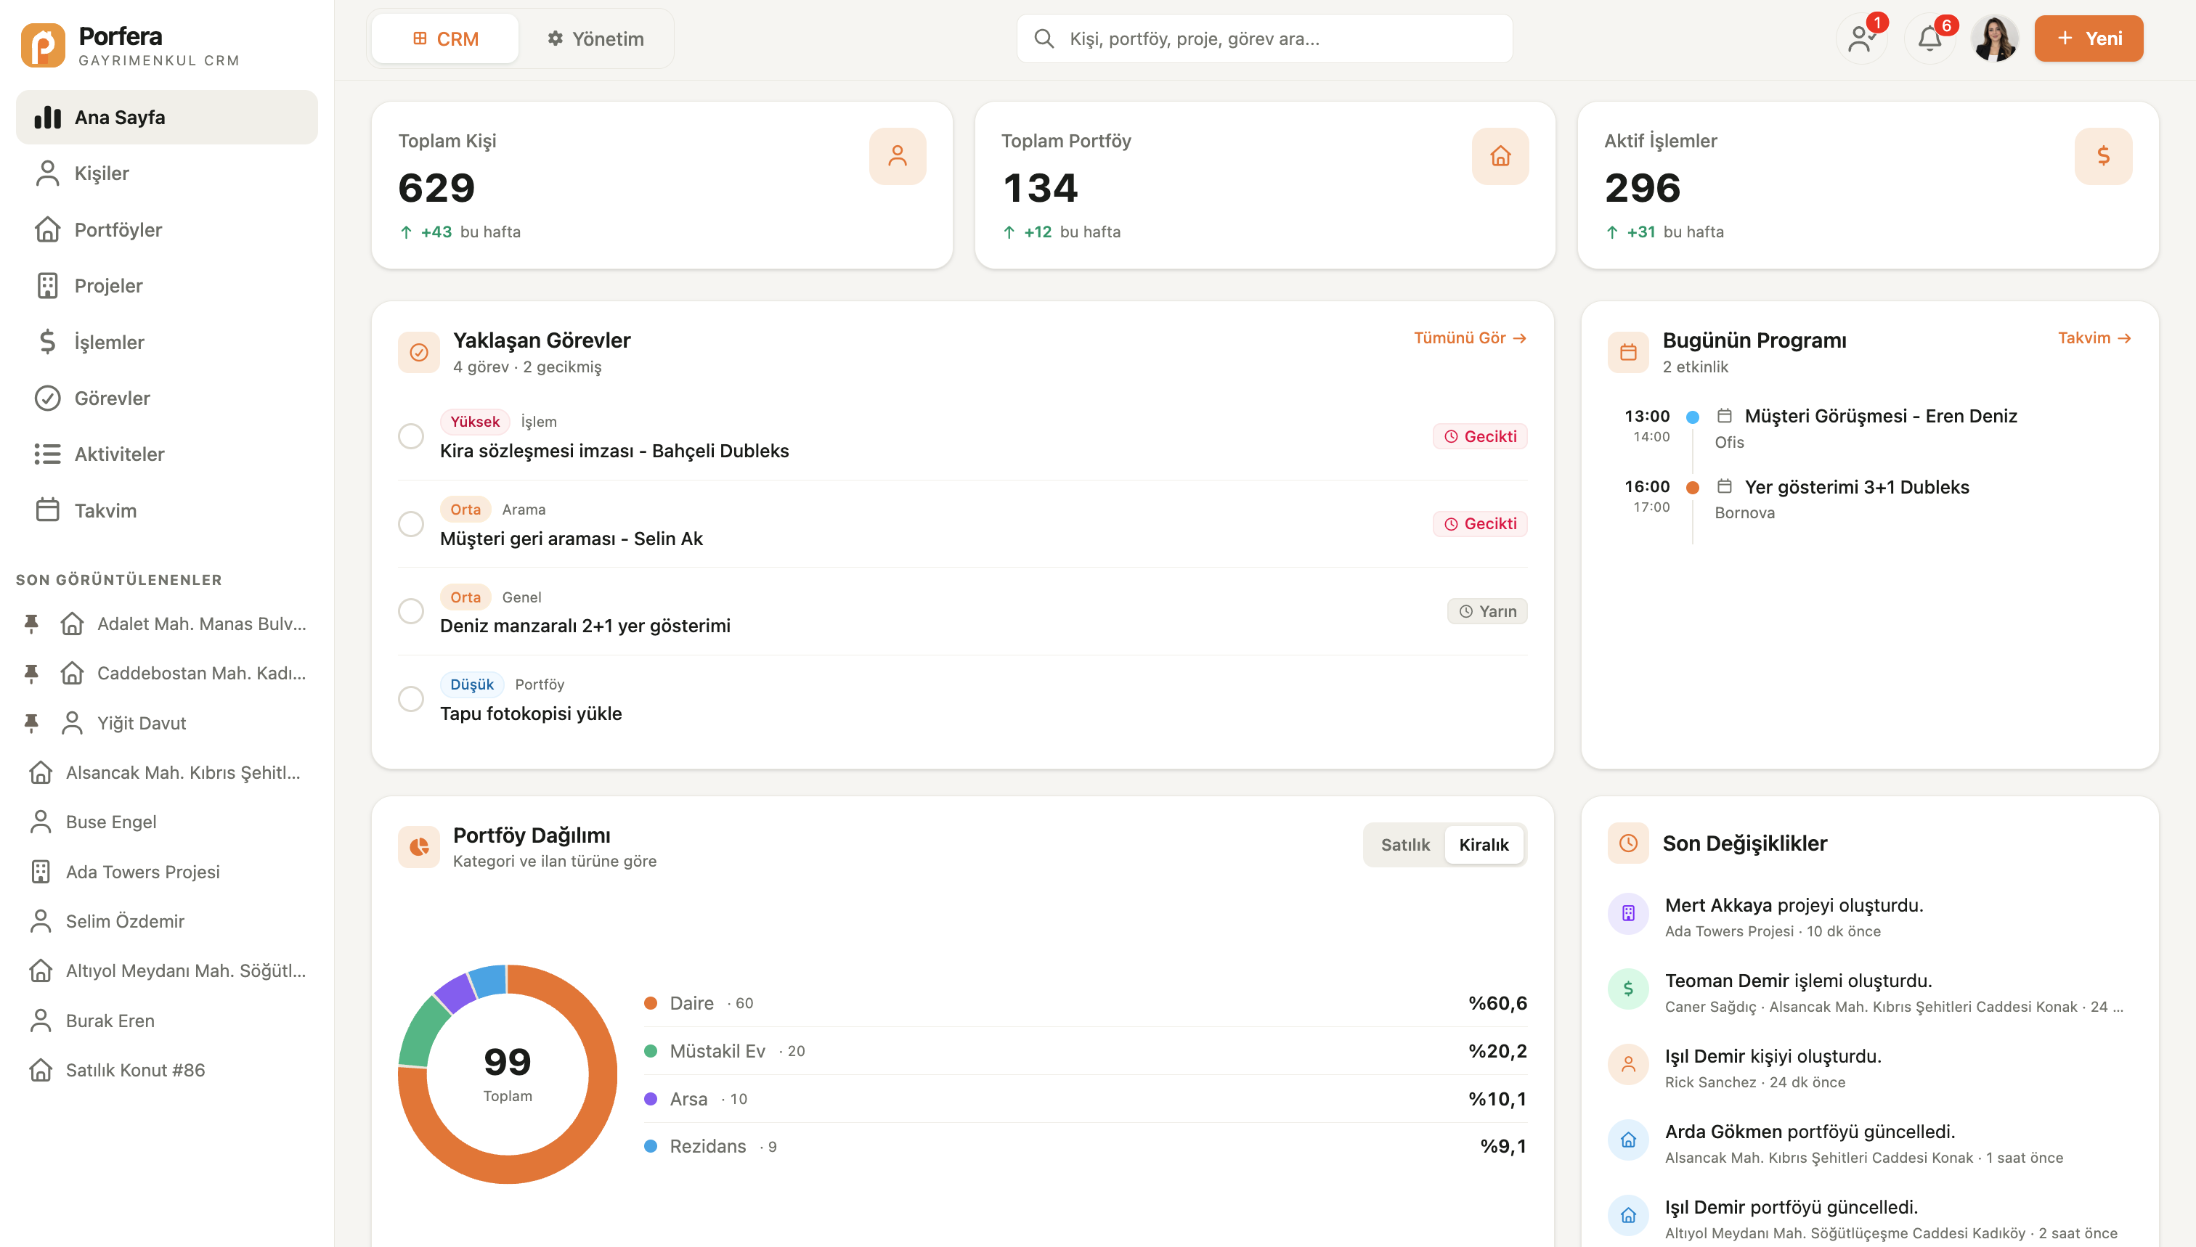Click the Yaklaşan Görevler check-circle icon
The height and width of the screenshot is (1247, 2196).
419,352
